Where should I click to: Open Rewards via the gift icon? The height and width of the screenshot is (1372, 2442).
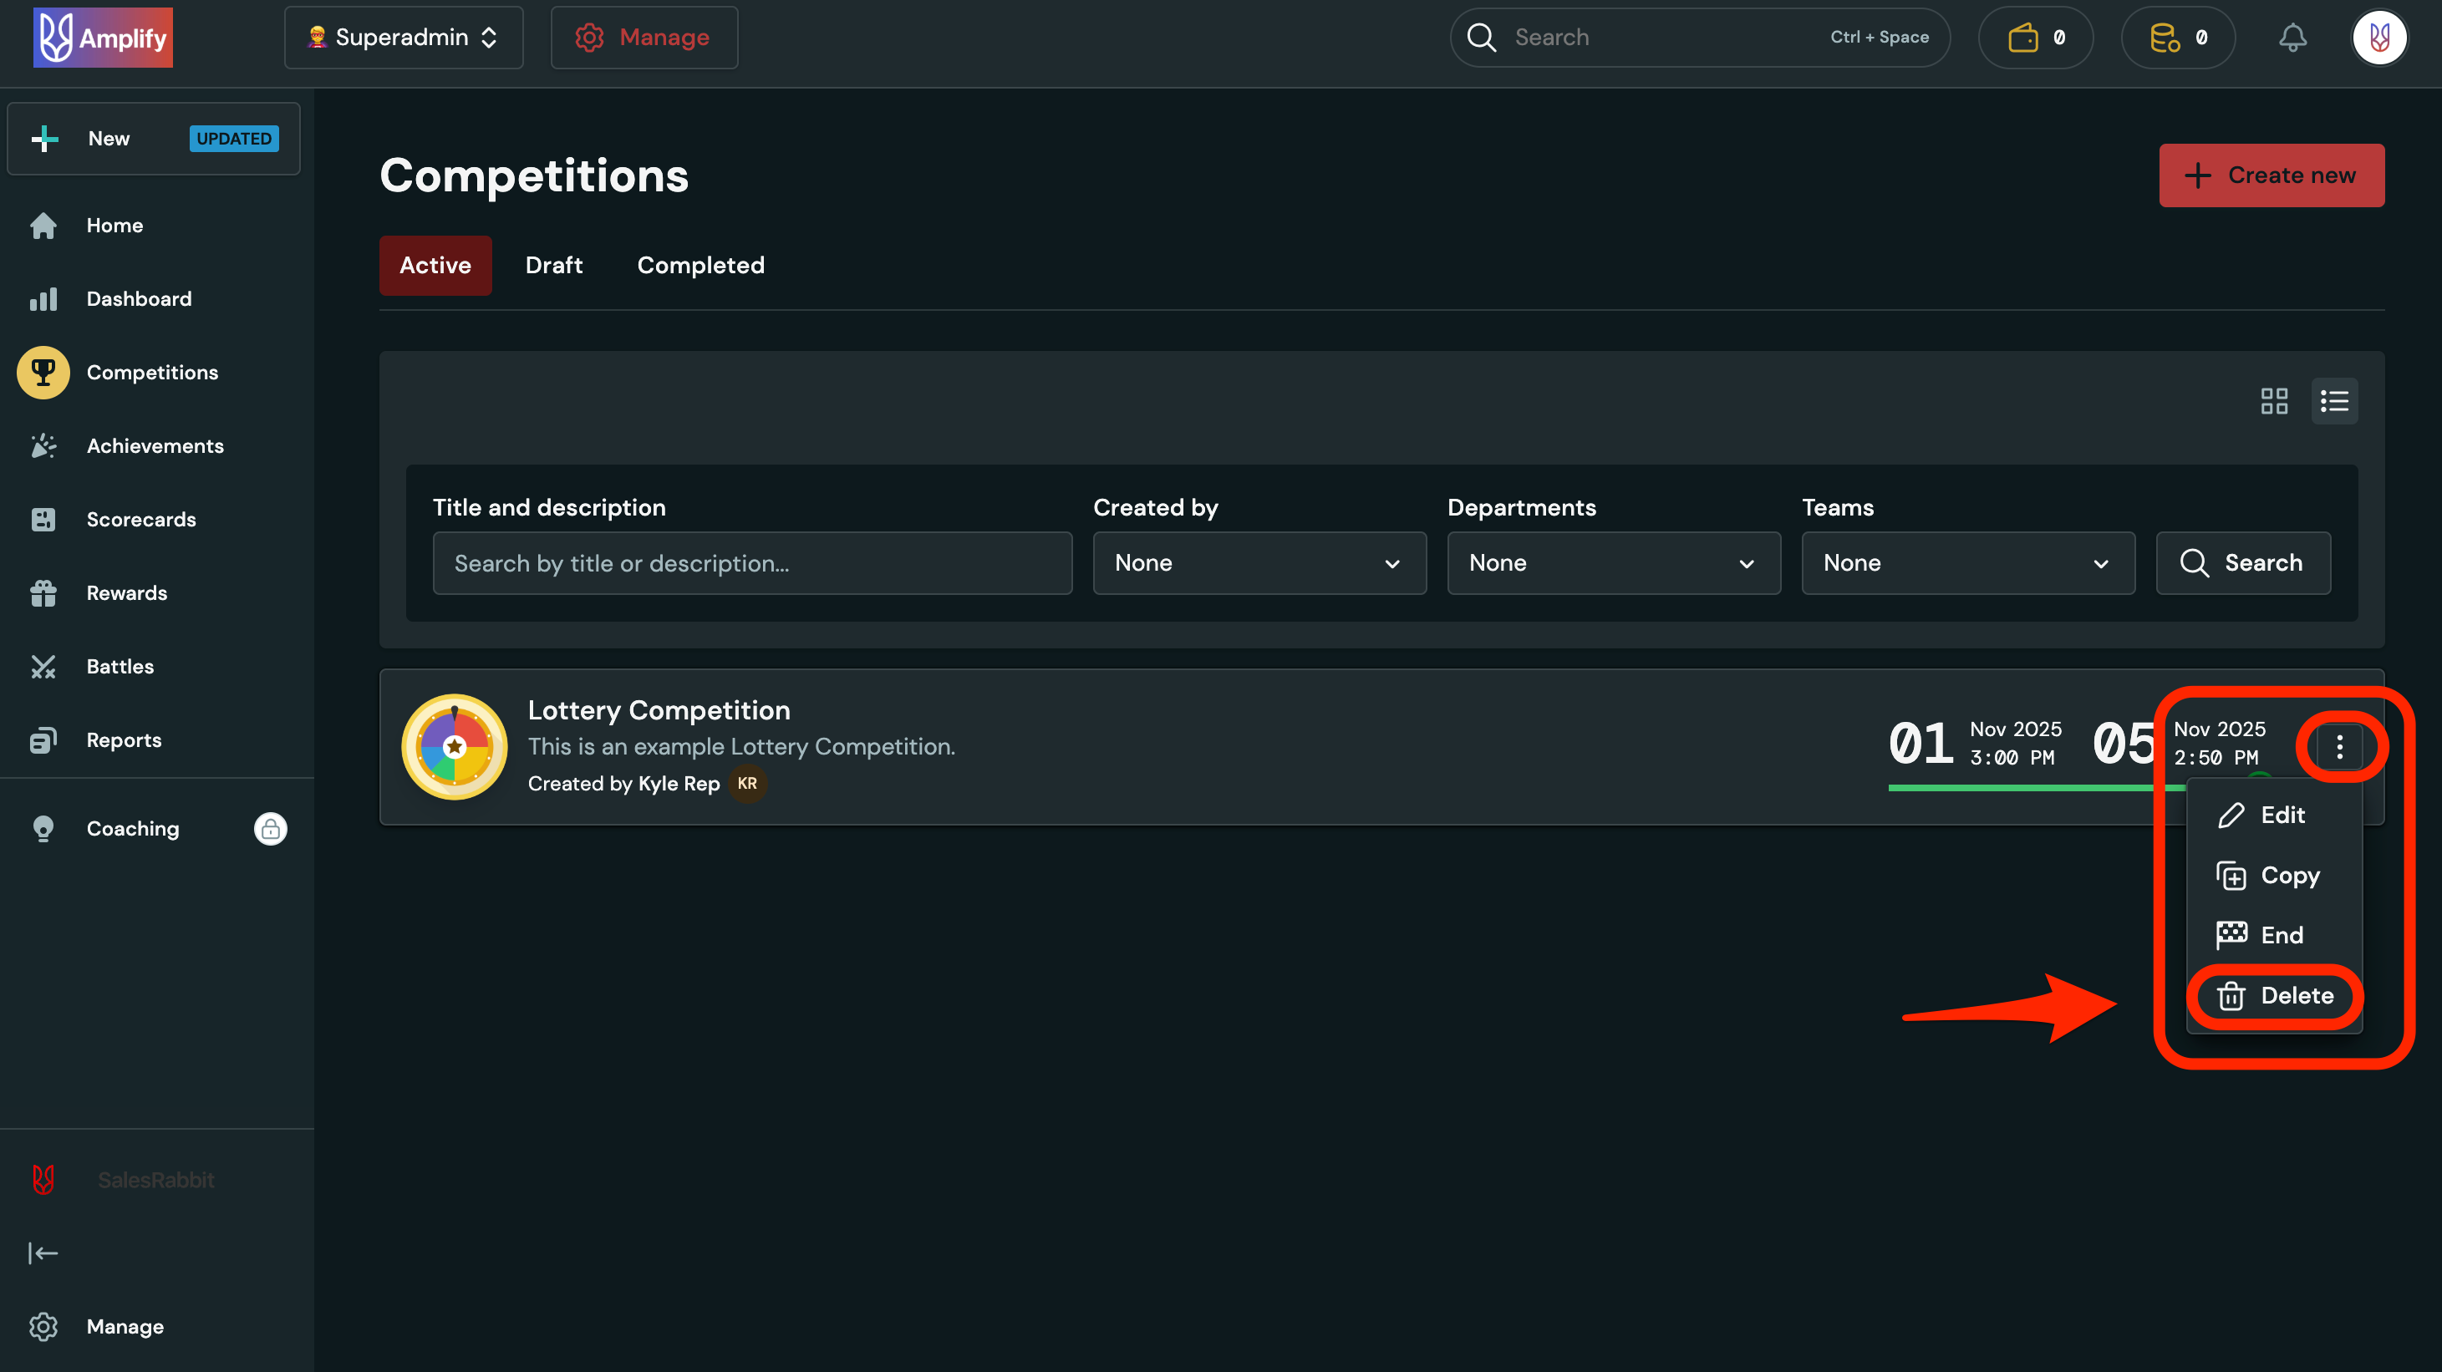(x=43, y=593)
